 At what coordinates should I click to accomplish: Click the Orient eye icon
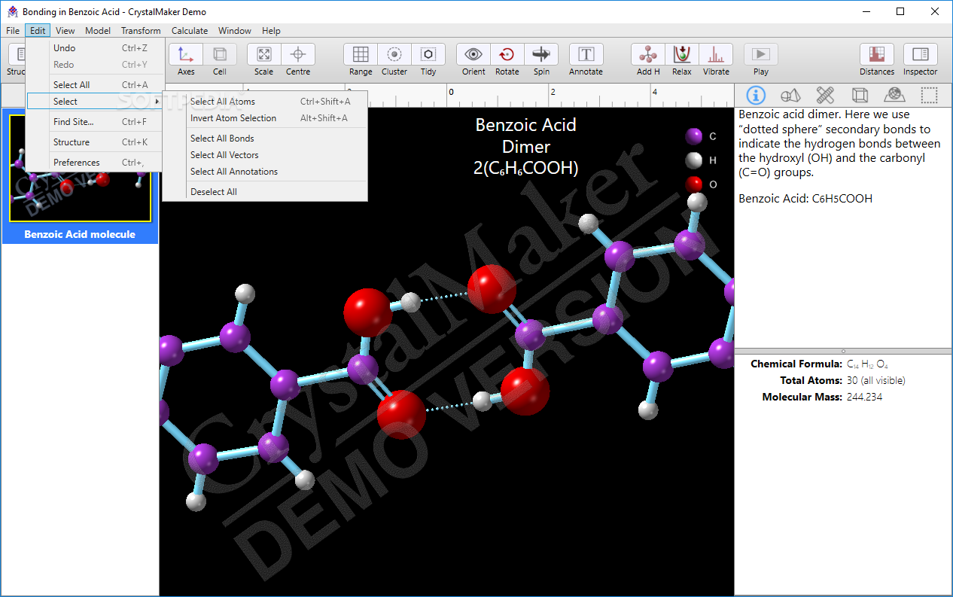tap(473, 54)
